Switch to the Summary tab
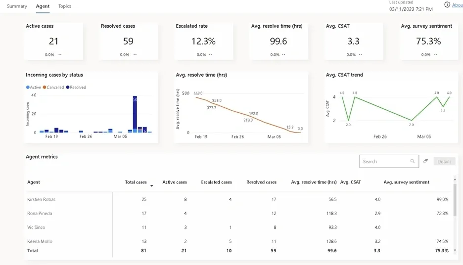463x265 pixels. click(17, 6)
